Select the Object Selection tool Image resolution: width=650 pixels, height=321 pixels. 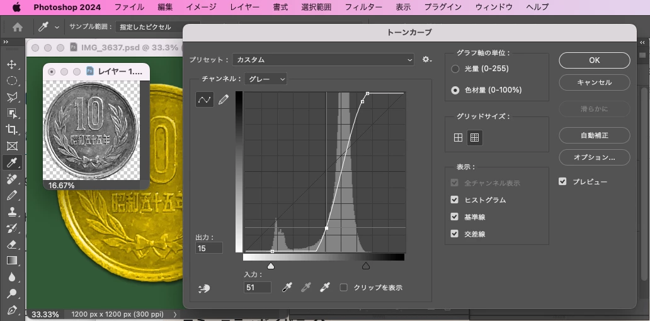pos(11,113)
